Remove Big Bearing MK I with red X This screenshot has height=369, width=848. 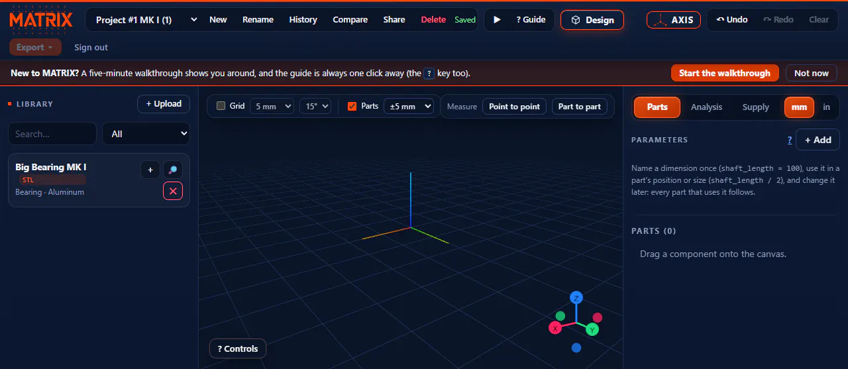173,191
